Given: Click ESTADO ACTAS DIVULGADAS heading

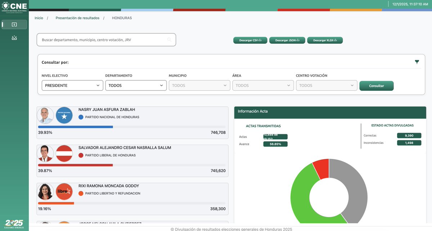Looking at the screenshot, I should tap(392, 125).
